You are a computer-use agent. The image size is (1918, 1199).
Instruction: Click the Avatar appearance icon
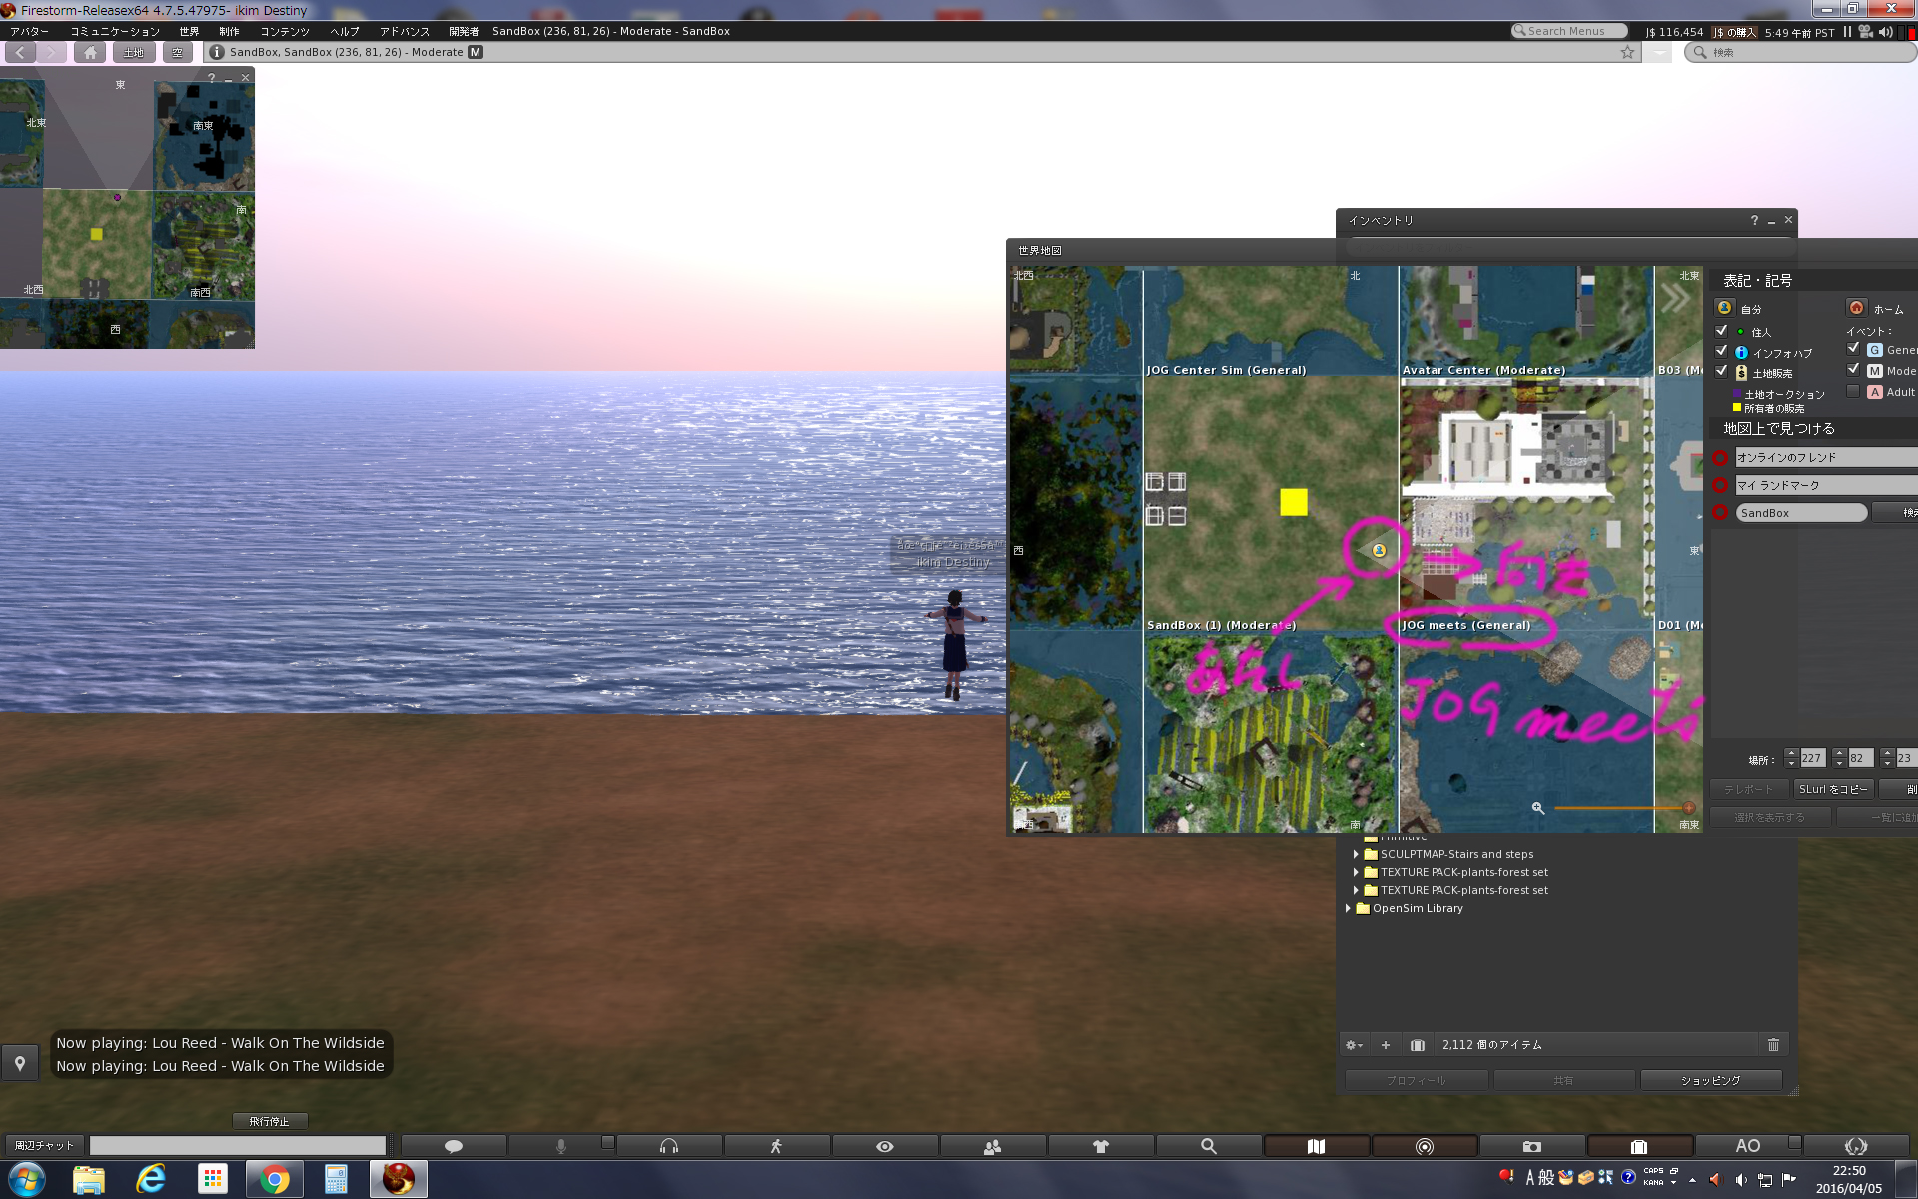pos(1101,1144)
